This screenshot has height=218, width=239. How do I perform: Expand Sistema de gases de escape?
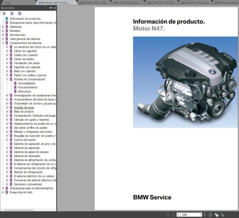(x=7, y=152)
